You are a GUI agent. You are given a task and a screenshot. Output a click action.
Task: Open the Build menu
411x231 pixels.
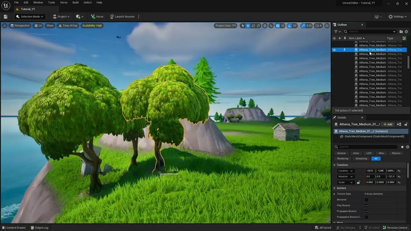tap(75, 3)
